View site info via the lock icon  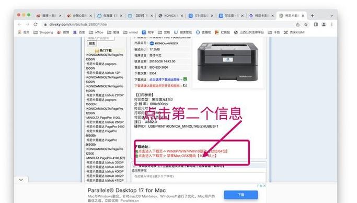pyautogui.click(x=45, y=24)
